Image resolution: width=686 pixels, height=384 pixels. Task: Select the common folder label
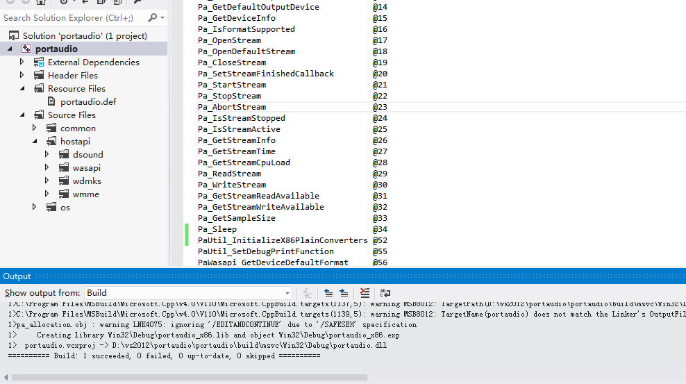[78, 128]
